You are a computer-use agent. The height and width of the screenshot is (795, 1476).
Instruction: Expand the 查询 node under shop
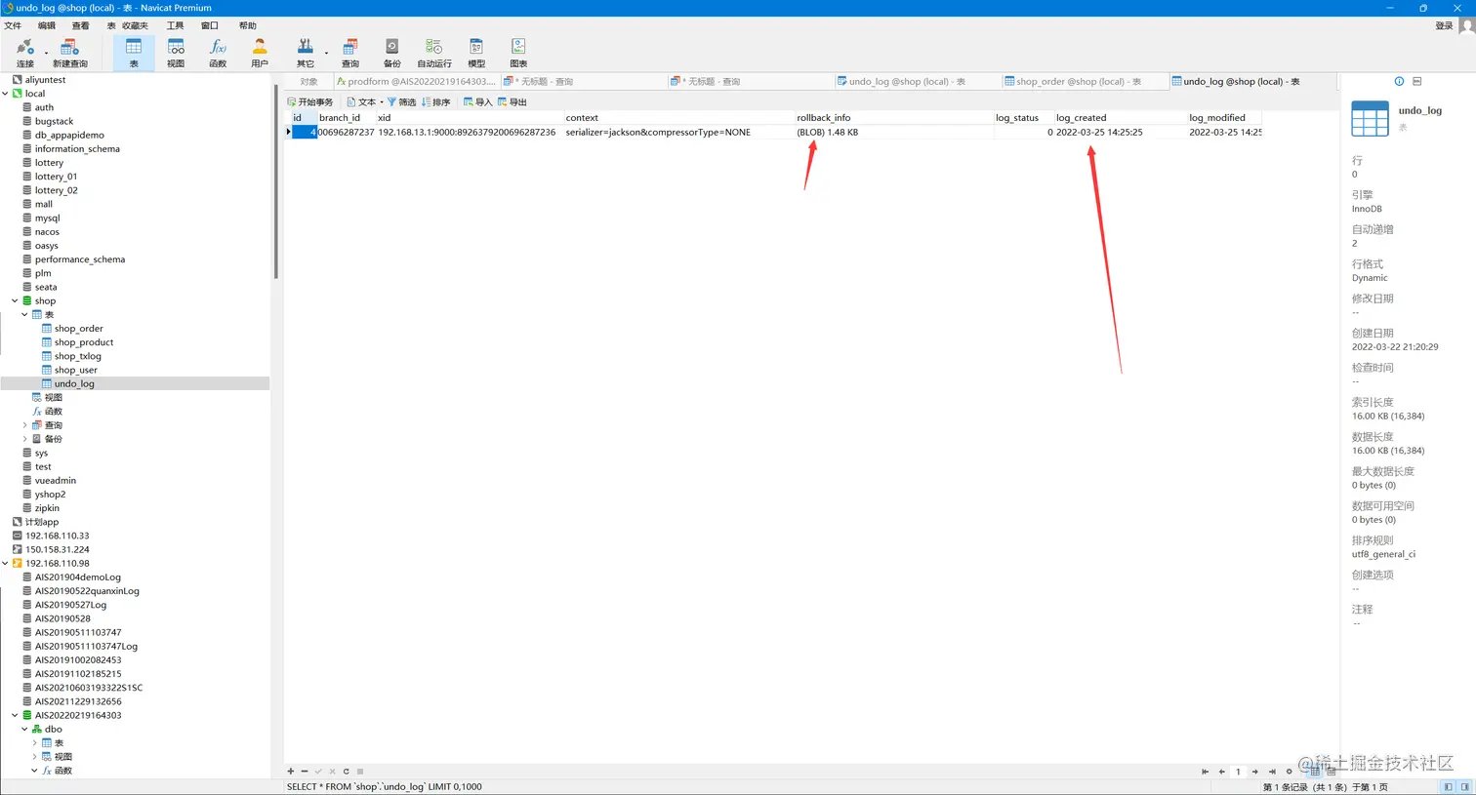point(24,425)
